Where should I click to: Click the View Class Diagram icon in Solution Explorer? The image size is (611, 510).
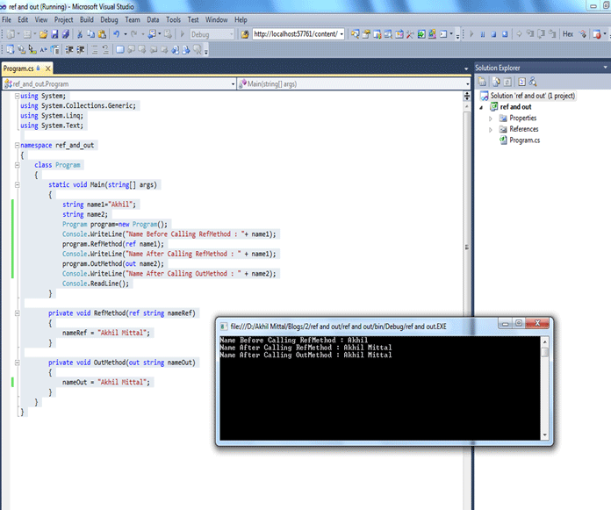coord(533,82)
